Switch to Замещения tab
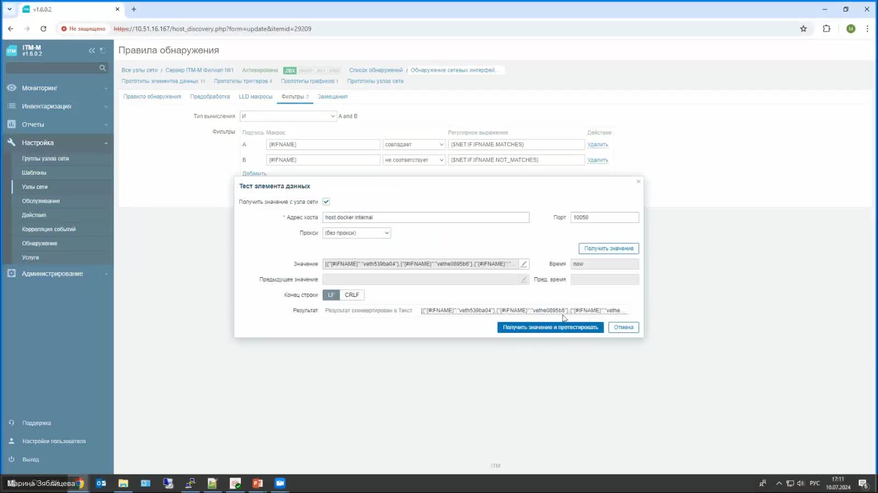Viewport: 878px width, 493px height. (x=333, y=96)
